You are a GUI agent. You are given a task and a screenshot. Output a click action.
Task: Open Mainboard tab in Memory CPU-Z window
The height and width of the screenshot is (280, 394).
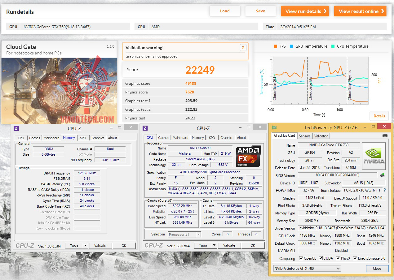tap(51, 138)
